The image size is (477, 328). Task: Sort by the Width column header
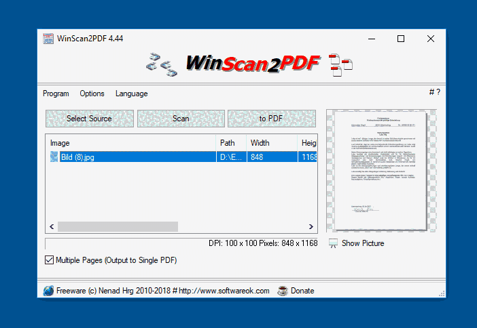tap(272, 143)
